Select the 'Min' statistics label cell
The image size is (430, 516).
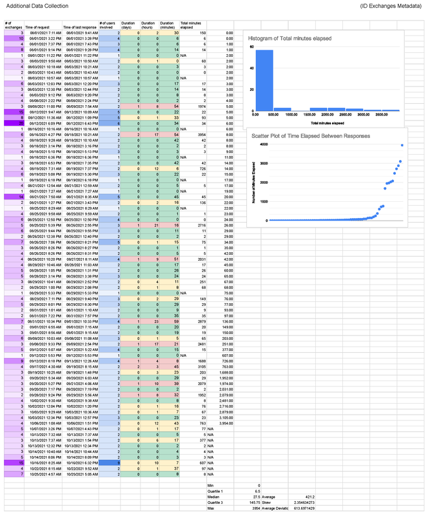pos(220,486)
